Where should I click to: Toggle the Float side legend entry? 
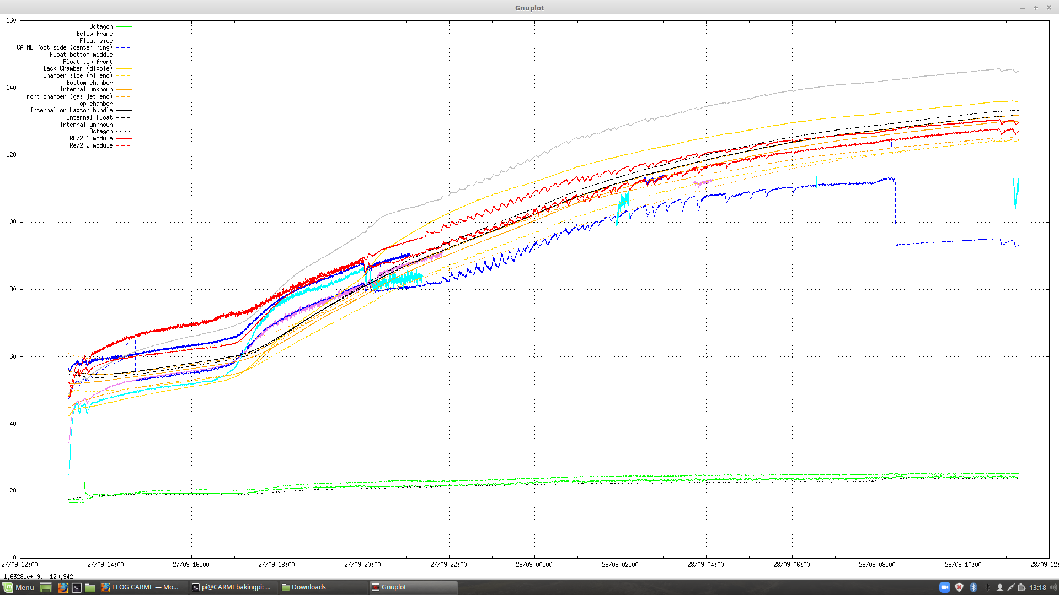[96, 41]
